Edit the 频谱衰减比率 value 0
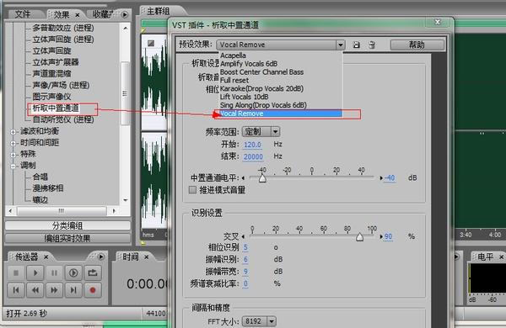506x328 pixels. [245, 283]
